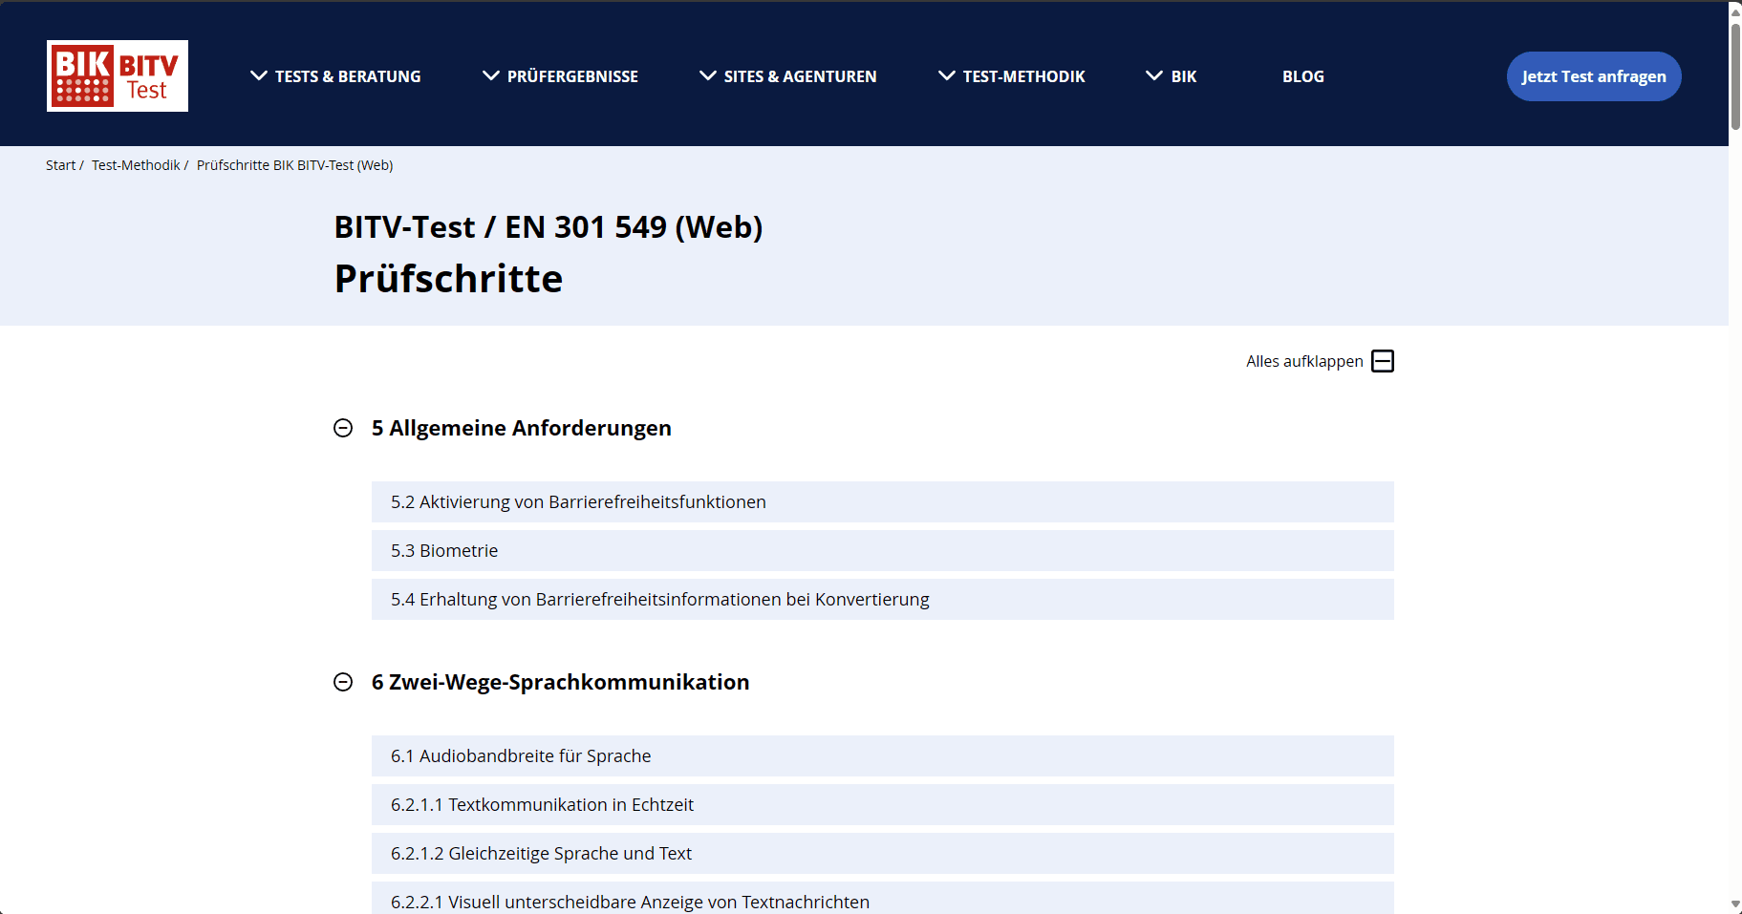Open the BLOG menu item
The height and width of the screenshot is (914, 1742).
click(x=1302, y=76)
